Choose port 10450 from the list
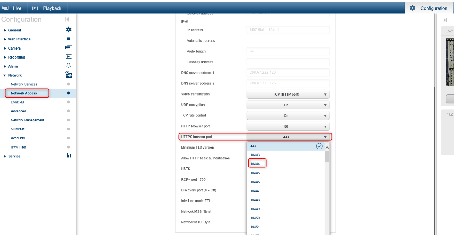The width and height of the screenshot is (454, 235). tap(286, 218)
